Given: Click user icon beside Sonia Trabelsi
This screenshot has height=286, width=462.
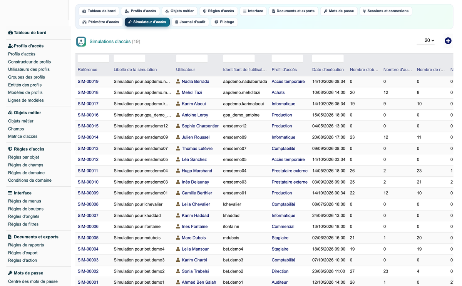Looking at the screenshot, I should tap(178, 271).
